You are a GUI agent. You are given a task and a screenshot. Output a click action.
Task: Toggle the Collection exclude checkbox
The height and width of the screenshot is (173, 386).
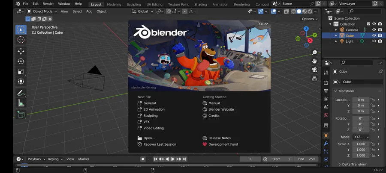point(368,24)
